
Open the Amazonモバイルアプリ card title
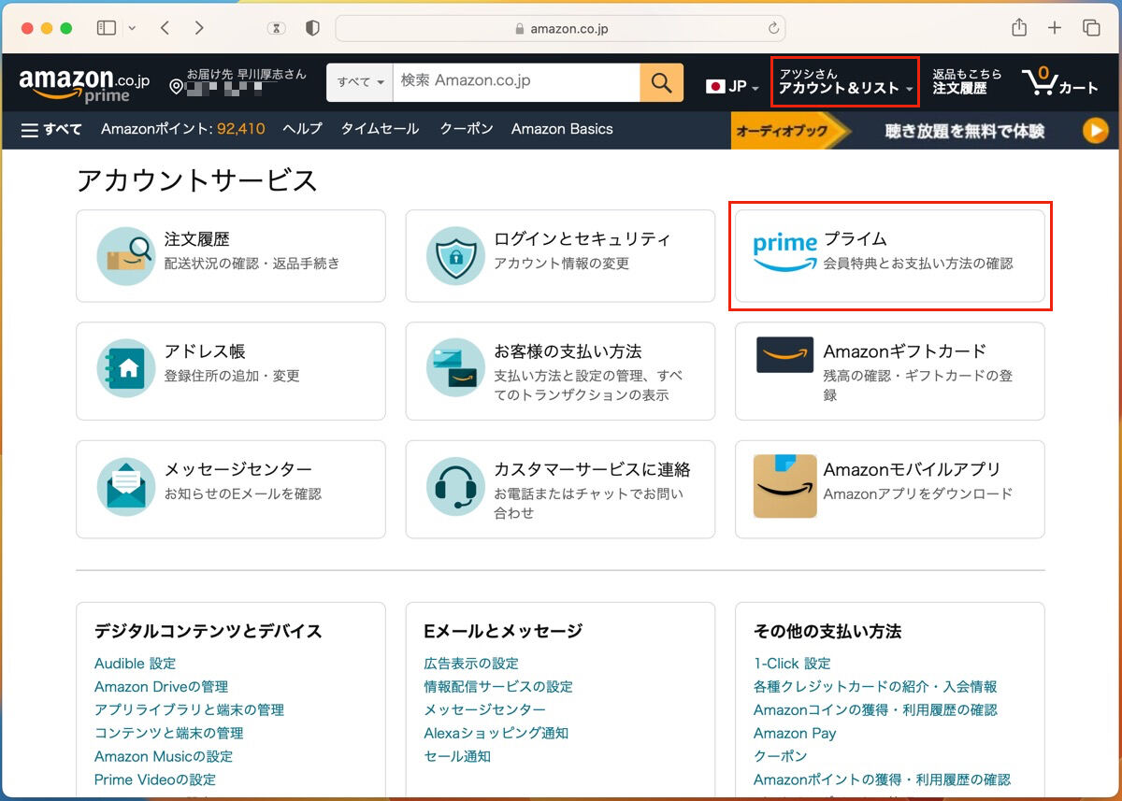coord(912,469)
